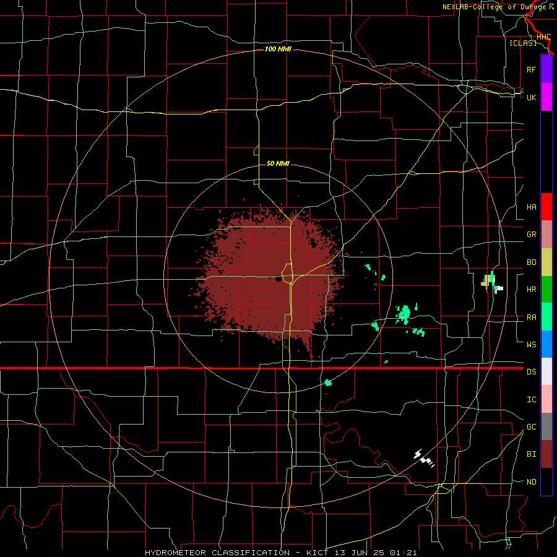The width and height of the screenshot is (557, 557).
Task: Click the "RF" legend label
Action: click(x=531, y=69)
